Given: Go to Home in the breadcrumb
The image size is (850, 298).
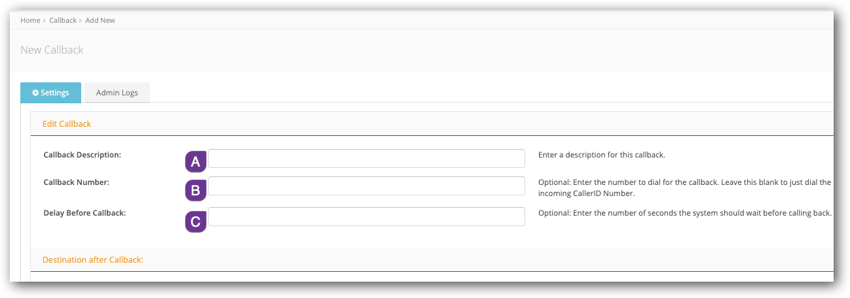Looking at the screenshot, I should [x=30, y=20].
